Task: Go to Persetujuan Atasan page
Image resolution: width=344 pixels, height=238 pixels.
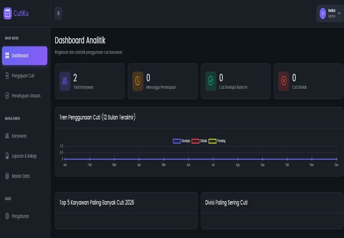Action: coord(25,96)
